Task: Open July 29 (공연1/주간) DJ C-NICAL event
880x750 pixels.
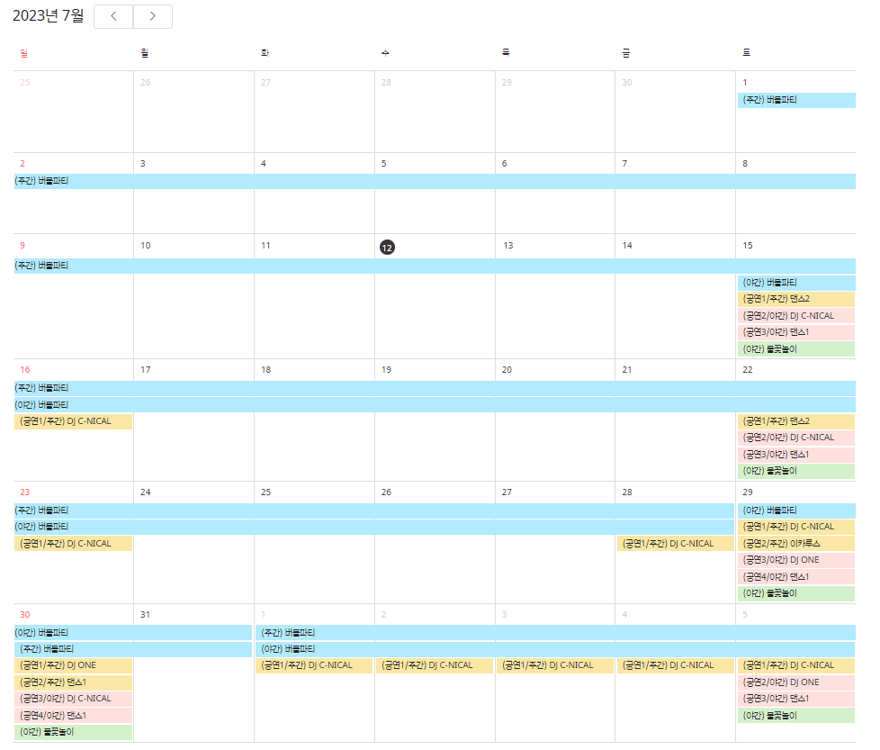Action: 796,527
